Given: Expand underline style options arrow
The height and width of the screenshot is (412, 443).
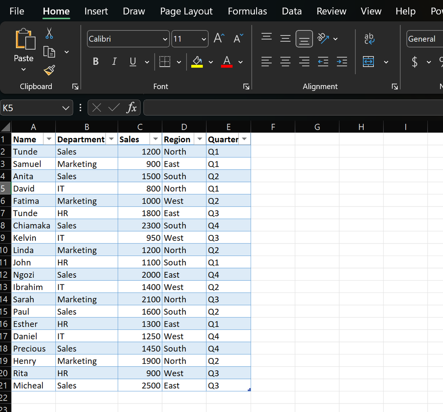Looking at the screenshot, I should 147,62.
